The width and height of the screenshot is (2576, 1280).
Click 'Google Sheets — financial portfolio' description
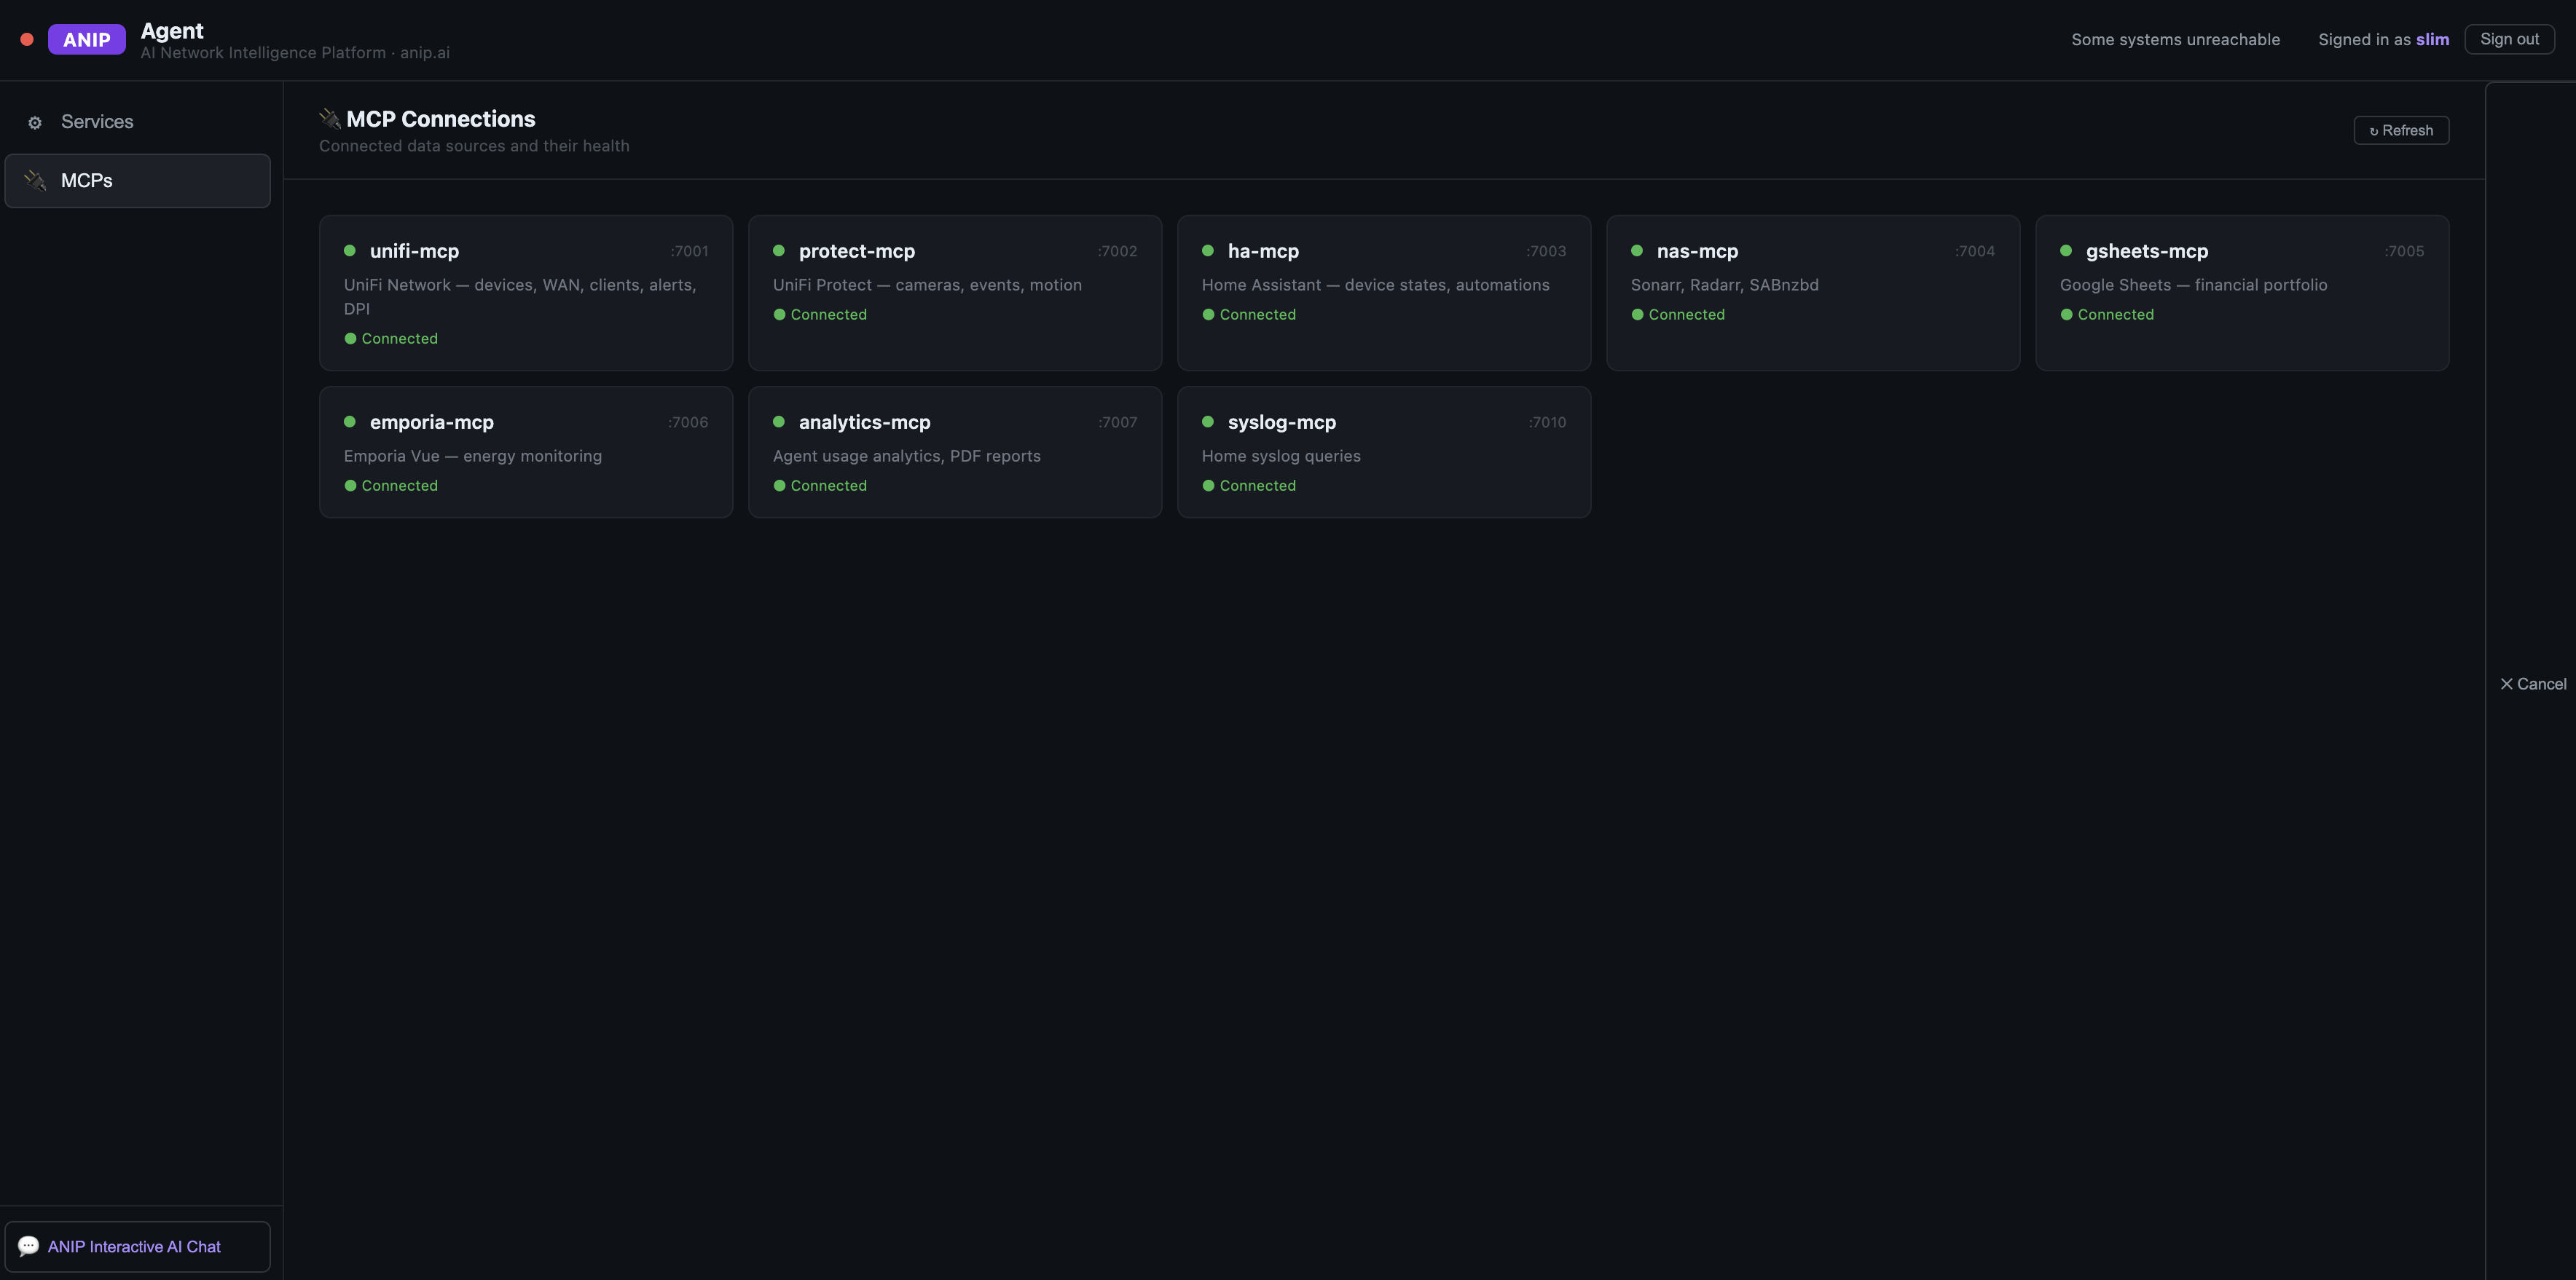[x=2193, y=285]
